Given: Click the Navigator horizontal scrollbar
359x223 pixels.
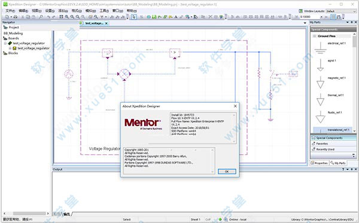Looking at the screenshot, I should (x=26, y=213).
